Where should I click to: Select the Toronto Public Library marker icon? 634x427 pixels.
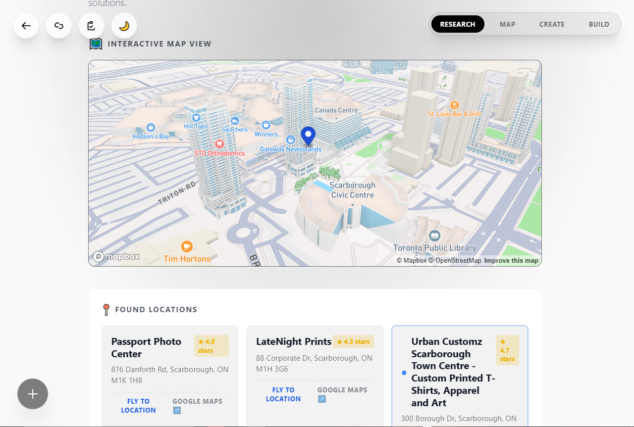coord(435,236)
